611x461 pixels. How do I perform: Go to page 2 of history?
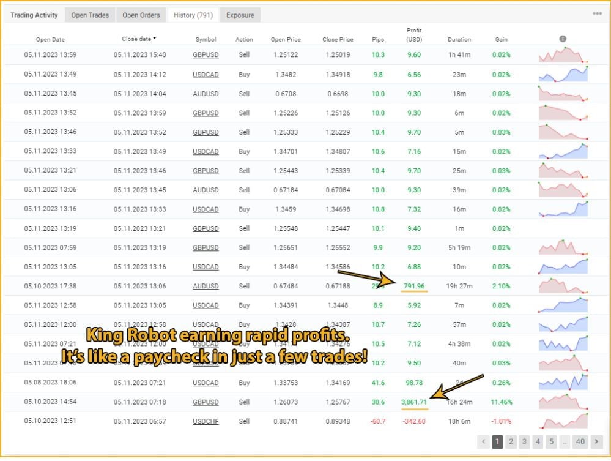point(511,441)
